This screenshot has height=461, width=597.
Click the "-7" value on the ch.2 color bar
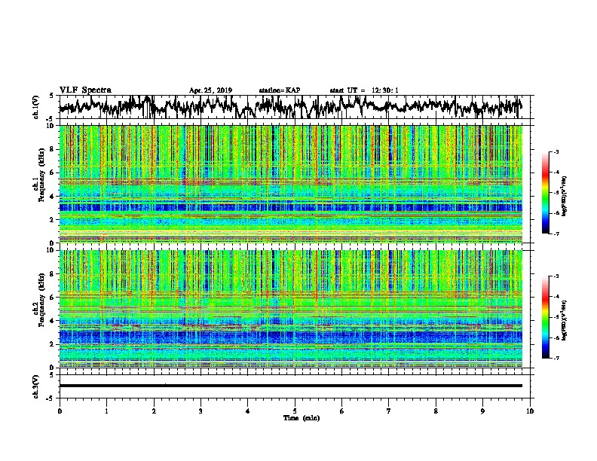(x=556, y=358)
